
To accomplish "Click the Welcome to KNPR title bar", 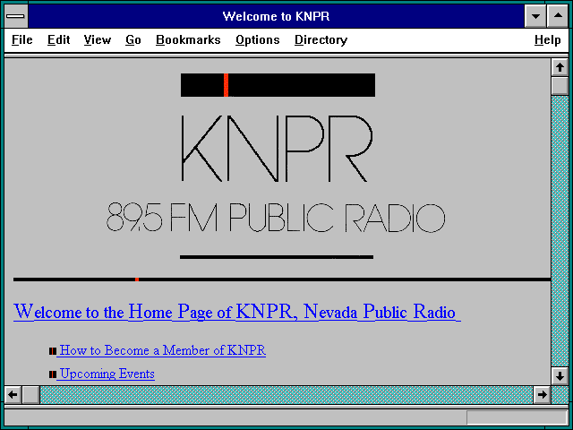I will 276,16.
